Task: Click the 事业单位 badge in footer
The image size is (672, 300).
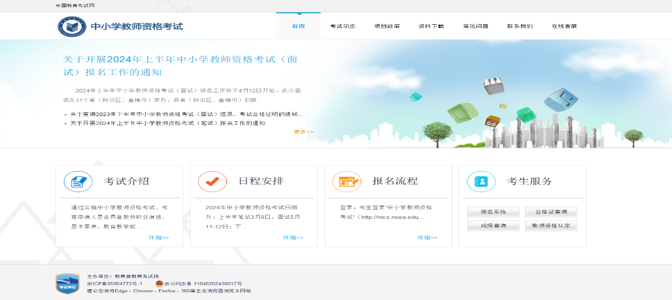Action: tap(67, 284)
